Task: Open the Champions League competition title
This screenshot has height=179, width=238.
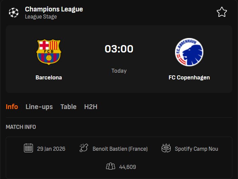Action: pos(54,9)
